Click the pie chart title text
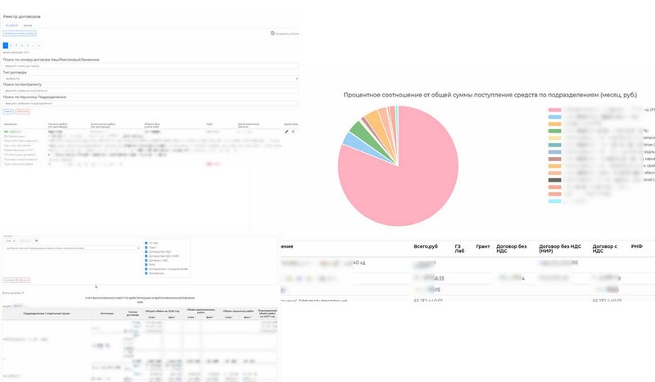655x382 pixels. tap(490, 95)
